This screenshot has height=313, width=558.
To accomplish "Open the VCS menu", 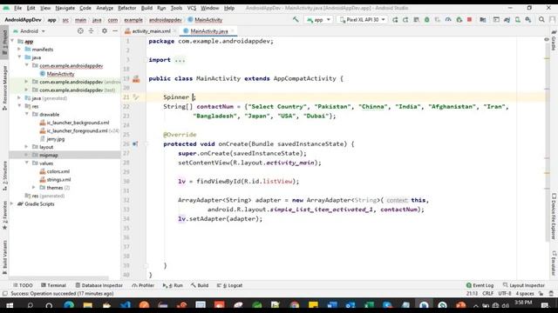I will [192, 8].
